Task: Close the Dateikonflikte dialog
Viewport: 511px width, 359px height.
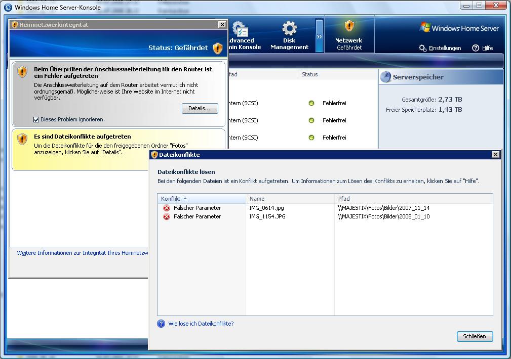Action: point(495,155)
